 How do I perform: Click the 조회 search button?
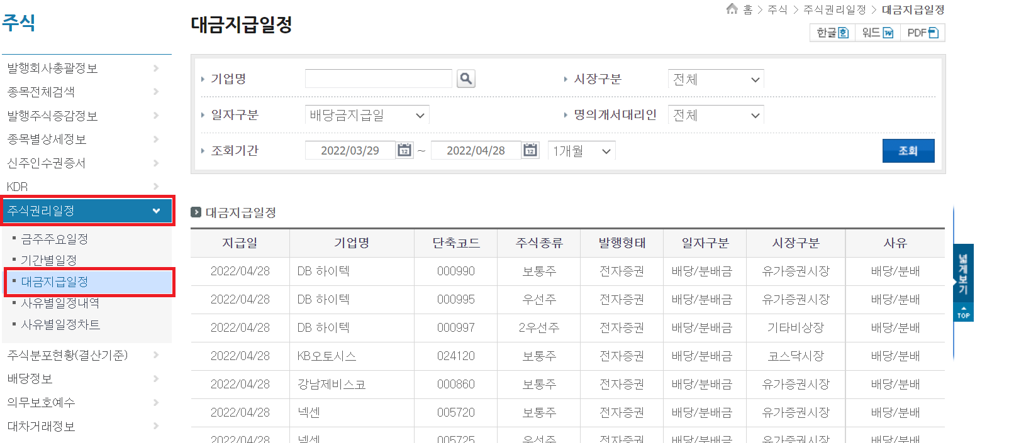[x=908, y=151]
